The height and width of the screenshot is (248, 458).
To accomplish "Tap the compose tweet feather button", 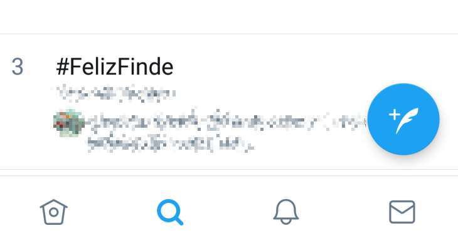I will (403, 119).
